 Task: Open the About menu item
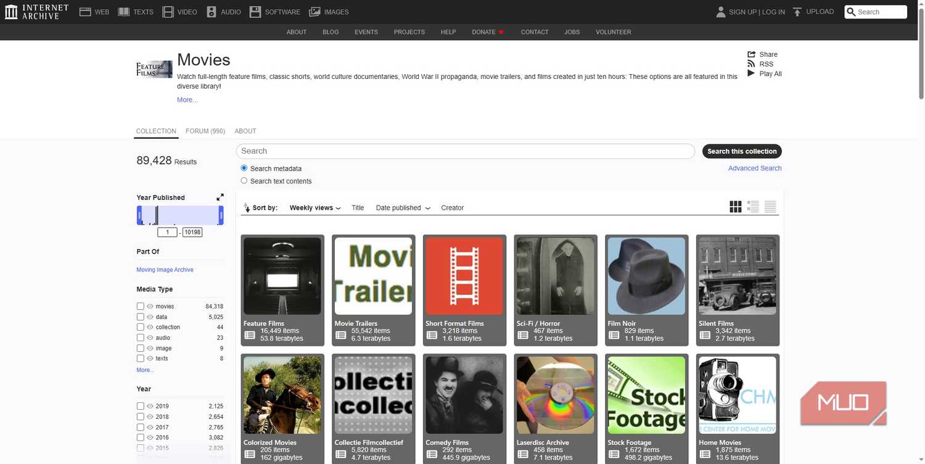tap(297, 32)
